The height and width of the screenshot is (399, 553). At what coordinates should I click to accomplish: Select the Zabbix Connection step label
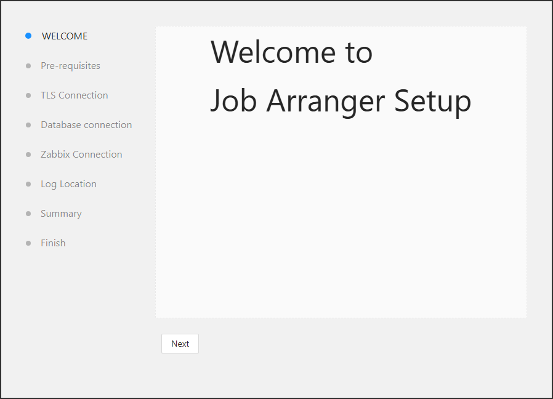pos(81,155)
